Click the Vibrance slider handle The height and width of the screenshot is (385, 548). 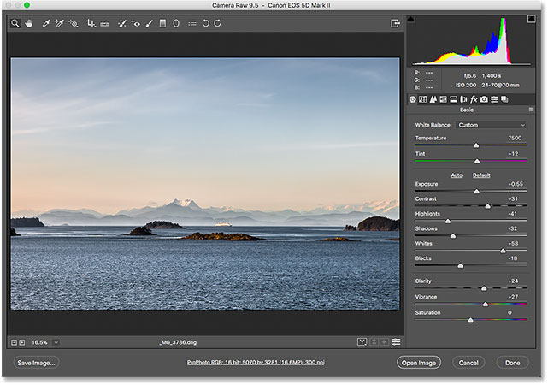tap(486, 305)
